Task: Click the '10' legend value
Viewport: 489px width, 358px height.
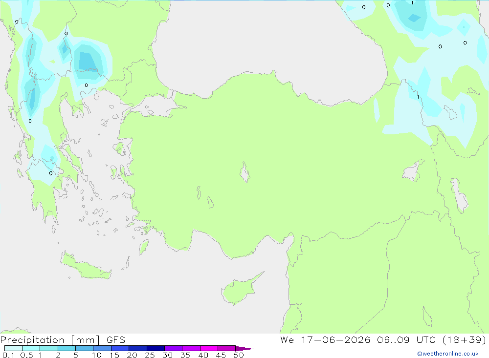Action: pos(97,355)
